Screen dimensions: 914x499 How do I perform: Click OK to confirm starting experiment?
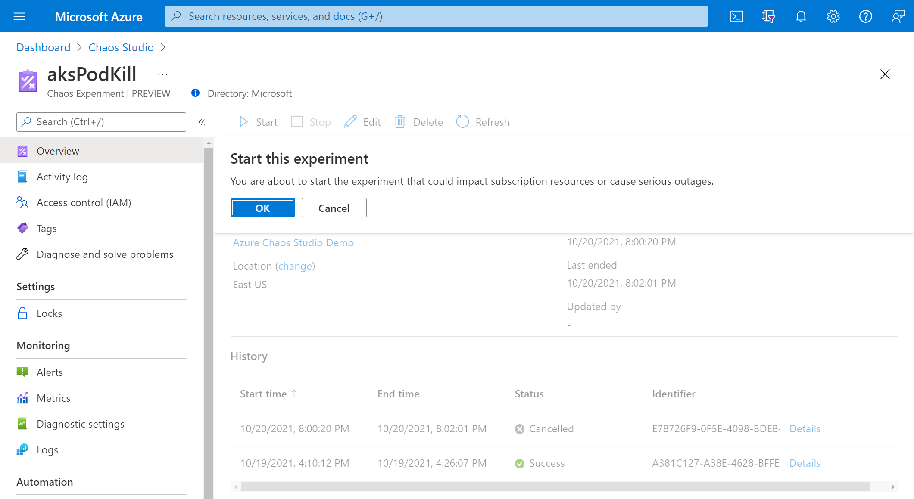pyautogui.click(x=262, y=208)
